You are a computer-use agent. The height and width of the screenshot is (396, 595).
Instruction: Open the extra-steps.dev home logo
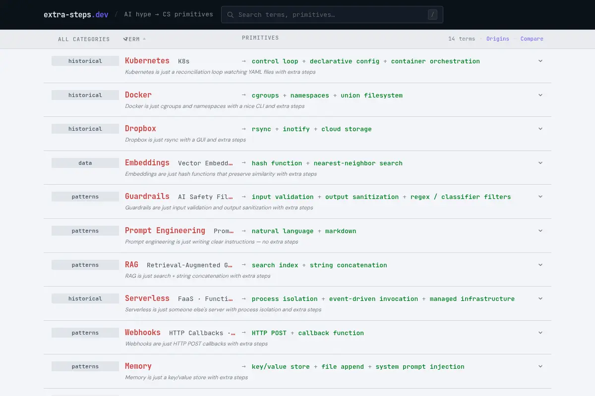coord(76,14)
